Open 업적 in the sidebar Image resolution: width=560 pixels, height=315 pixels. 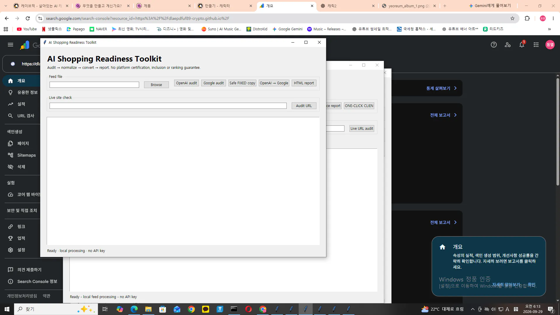22,238
